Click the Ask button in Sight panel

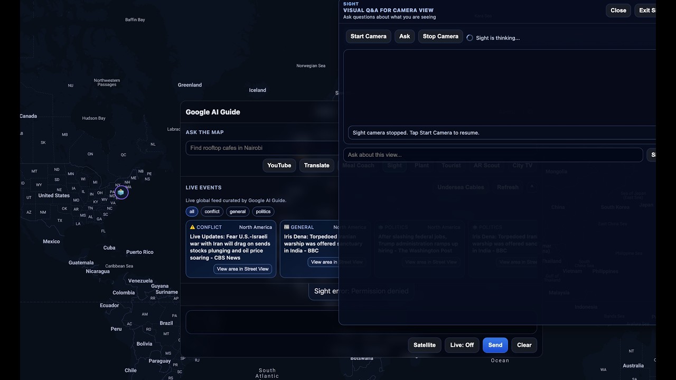[405, 36]
